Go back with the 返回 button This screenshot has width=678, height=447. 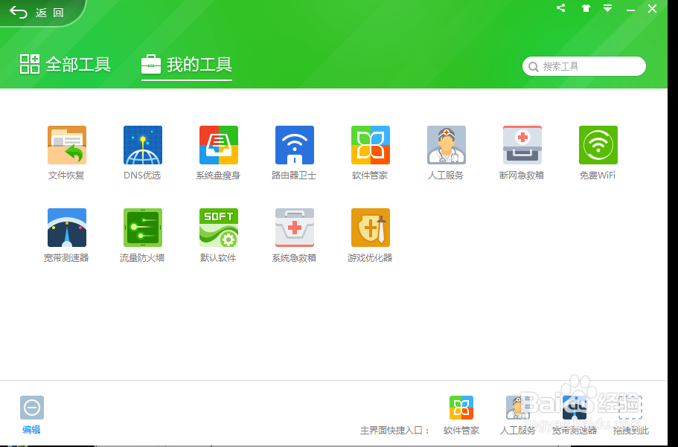pyautogui.click(x=37, y=13)
